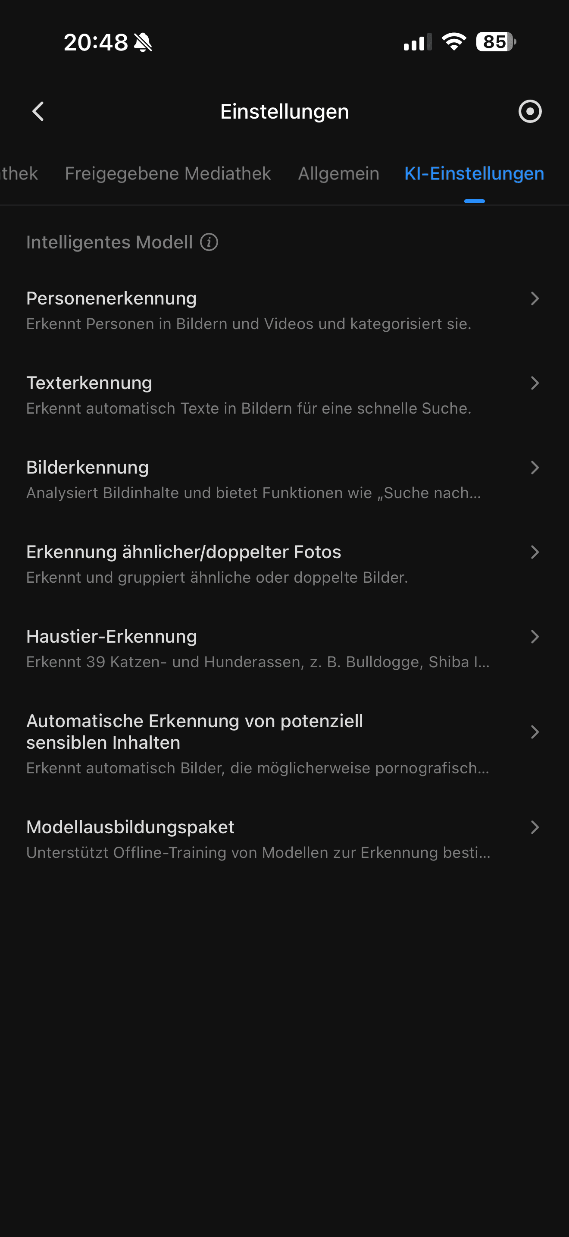
Task: Open chevron for Erkennung ähnlicher/doppelter Fotos
Action: coord(535,552)
